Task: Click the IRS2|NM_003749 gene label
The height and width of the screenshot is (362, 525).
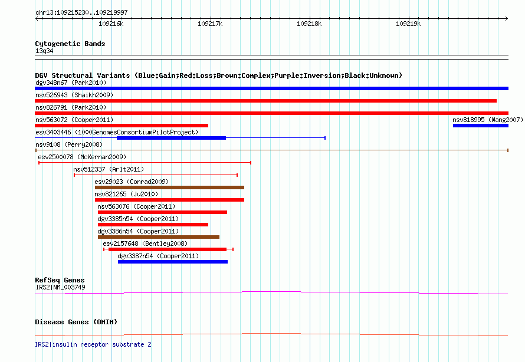Action: (x=60, y=287)
